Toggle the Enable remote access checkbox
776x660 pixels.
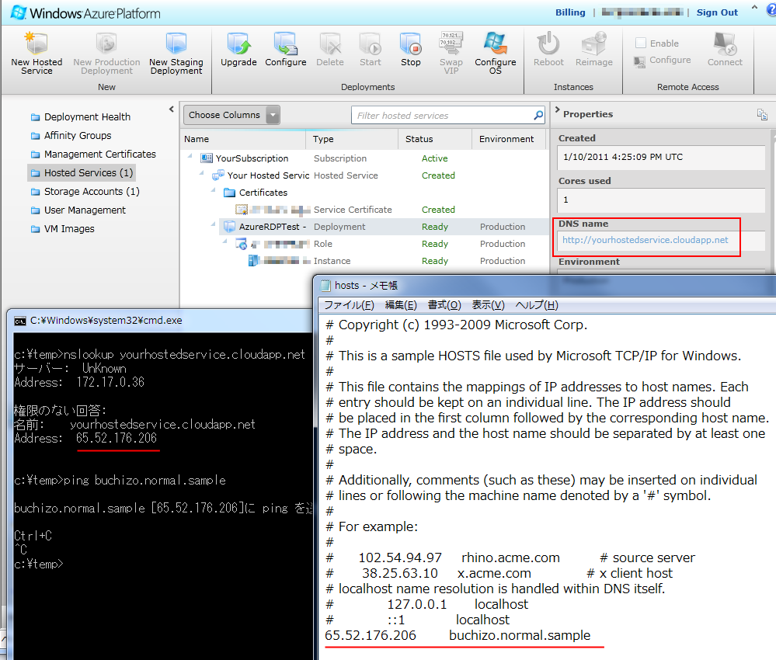[x=641, y=43]
